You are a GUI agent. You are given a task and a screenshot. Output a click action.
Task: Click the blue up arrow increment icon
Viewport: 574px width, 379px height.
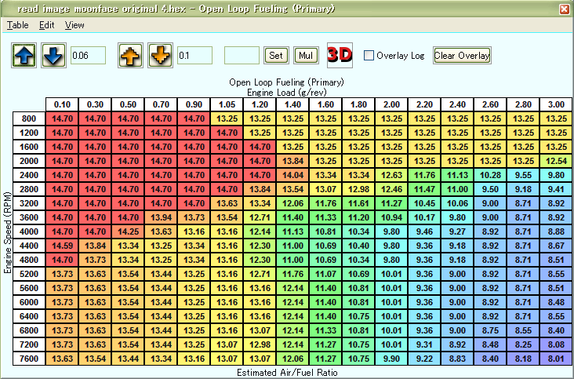pos(24,56)
